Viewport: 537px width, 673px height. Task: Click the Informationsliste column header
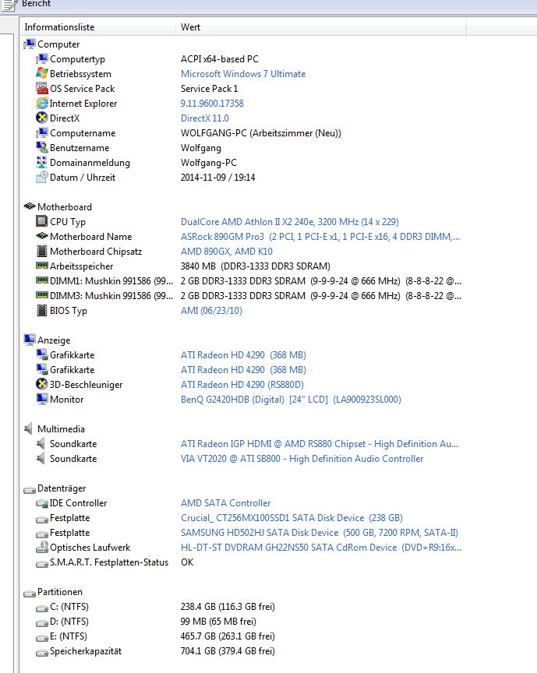tap(98, 27)
